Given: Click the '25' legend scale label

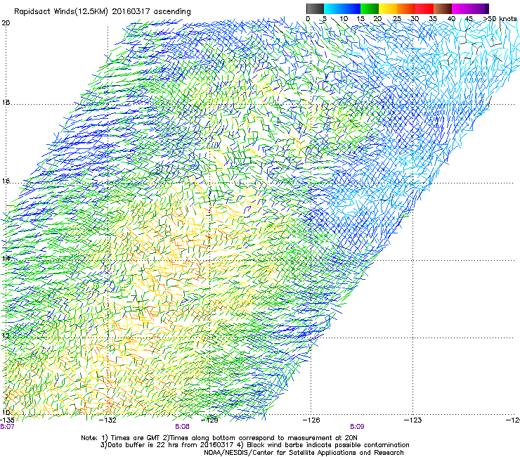Looking at the screenshot, I should 396,19.
